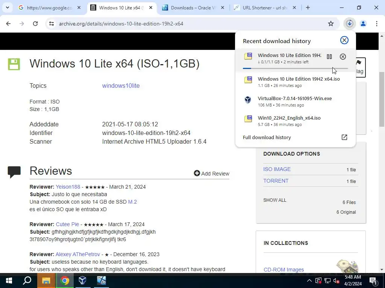Open the CD-ROM Images collection link
385x288 pixels.
283,270
